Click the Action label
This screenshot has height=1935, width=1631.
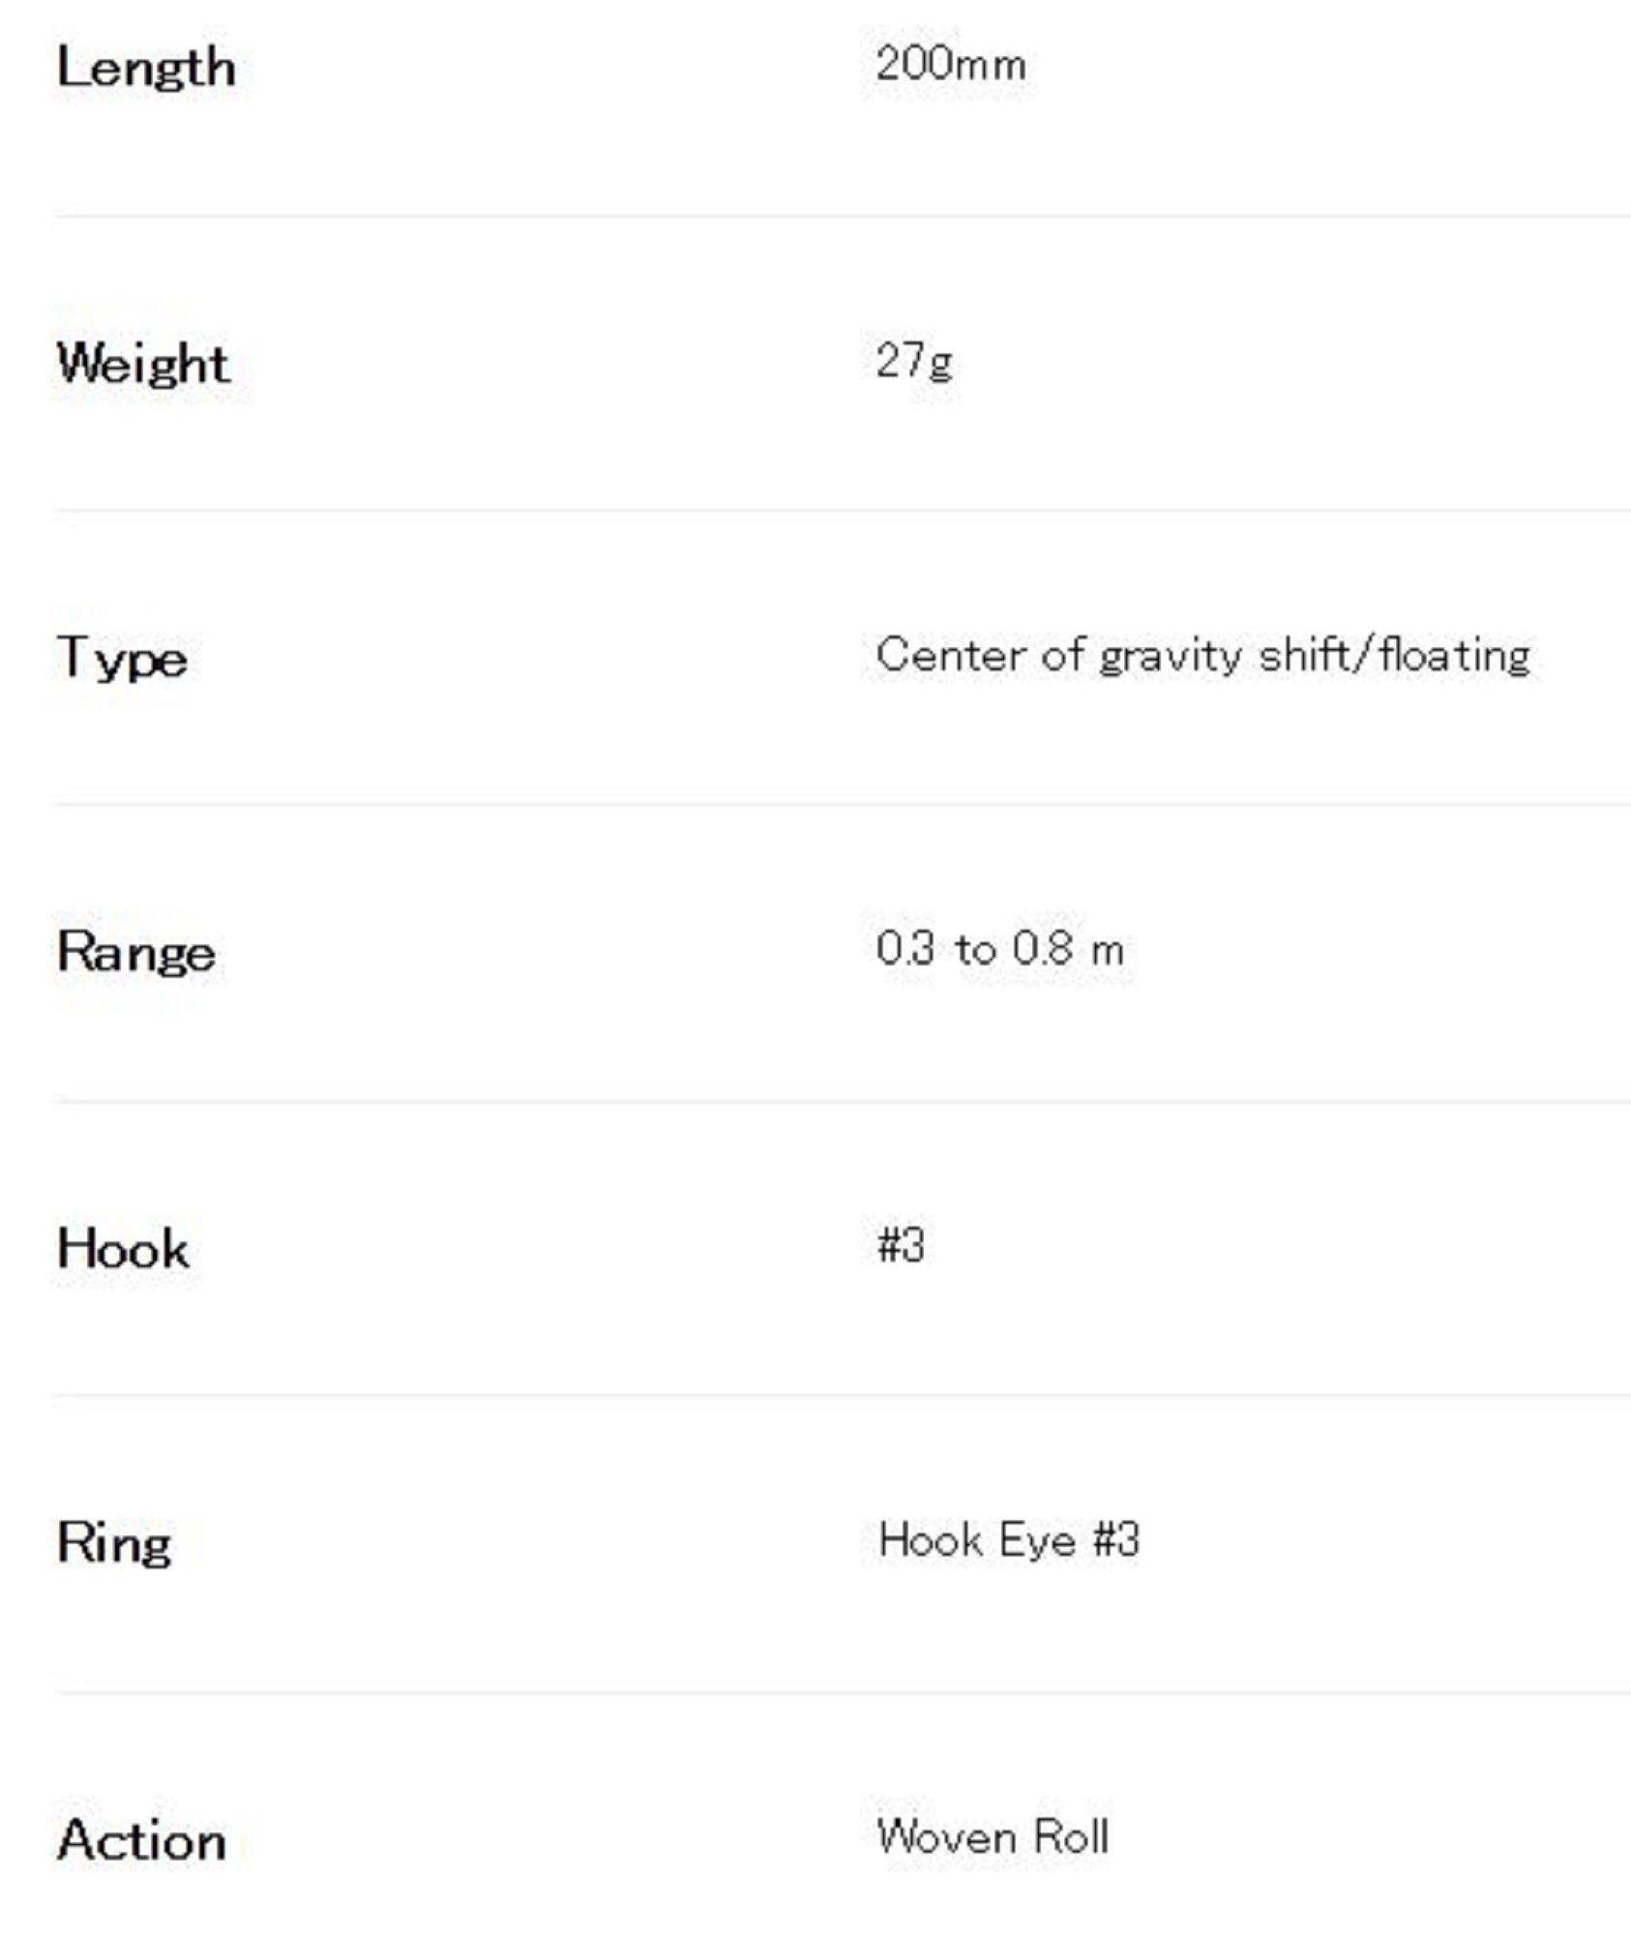pos(142,1839)
